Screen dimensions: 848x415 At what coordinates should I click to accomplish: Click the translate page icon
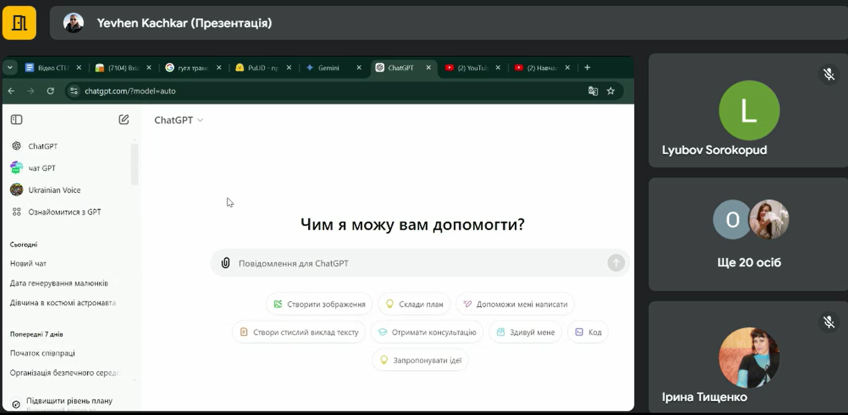pos(593,91)
